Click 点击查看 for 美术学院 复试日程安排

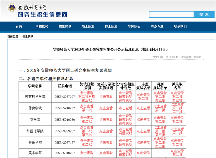87,153
